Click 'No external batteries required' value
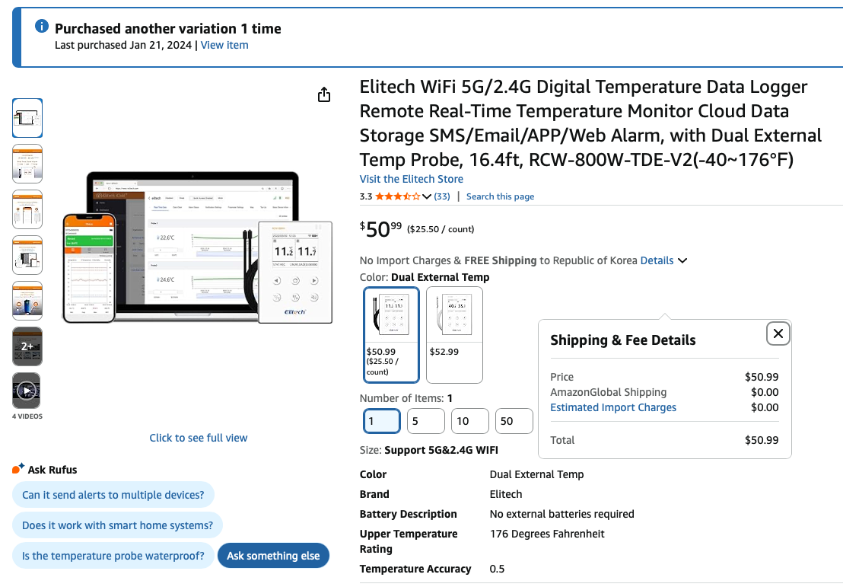This screenshot has height=587, width=843. [x=561, y=514]
